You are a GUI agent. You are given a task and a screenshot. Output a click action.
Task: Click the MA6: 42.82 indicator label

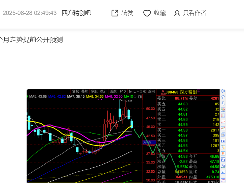pos(57,97)
